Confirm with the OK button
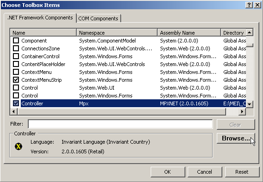The image size is (263, 182). coord(168,172)
